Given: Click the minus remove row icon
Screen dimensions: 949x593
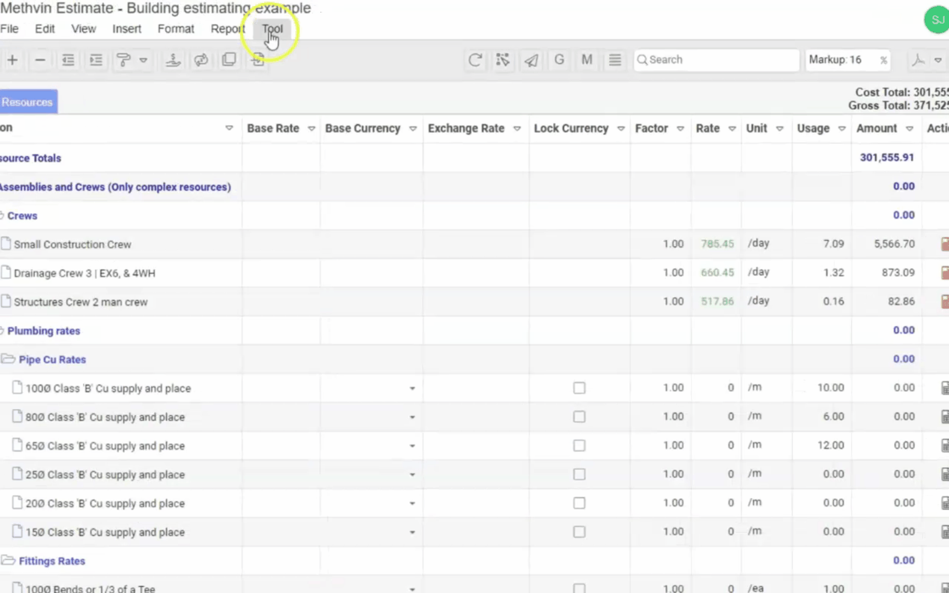Looking at the screenshot, I should pos(40,60).
